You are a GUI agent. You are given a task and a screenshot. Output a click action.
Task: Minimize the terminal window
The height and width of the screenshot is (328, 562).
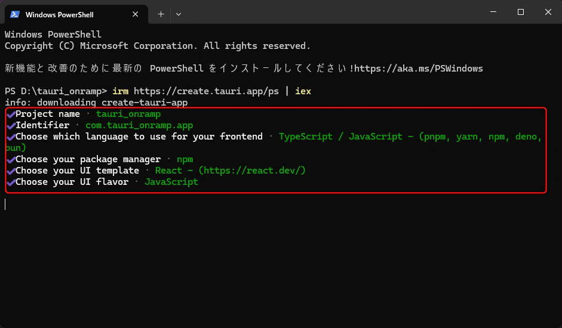click(493, 12)
